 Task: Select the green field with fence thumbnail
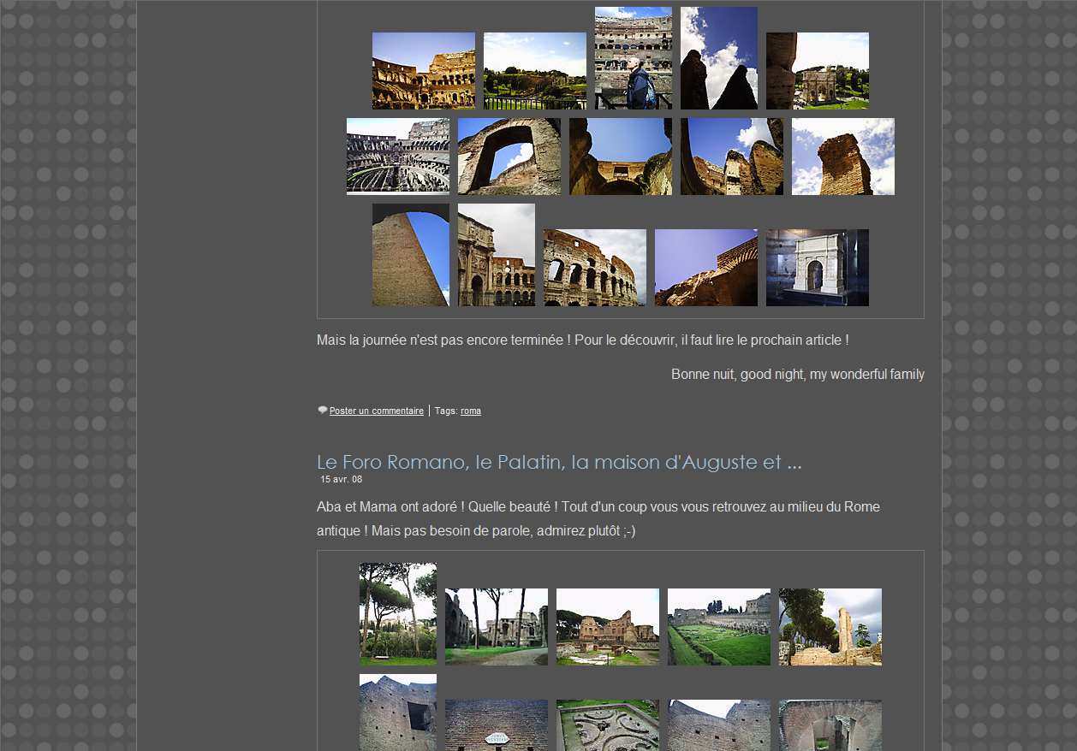(534, 71)
